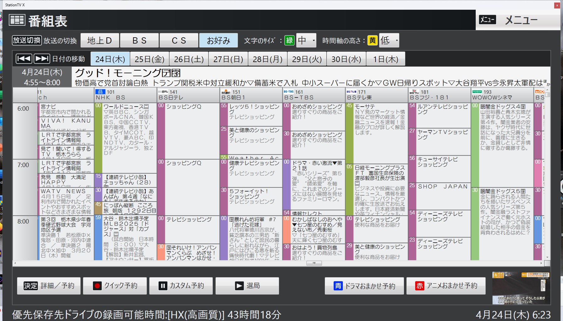The image size is (563, 321).
Task: Click the channel select play icon button
Action: tap(247, 286)
